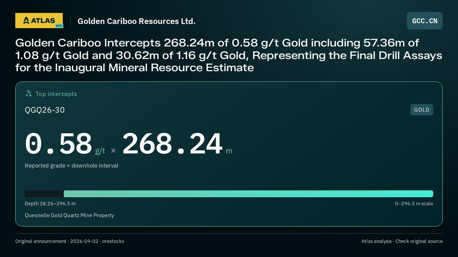Select drill hole ID QGQ26-30
The height and width of the screenshot is (257, 458).
(x=45, y=110)
